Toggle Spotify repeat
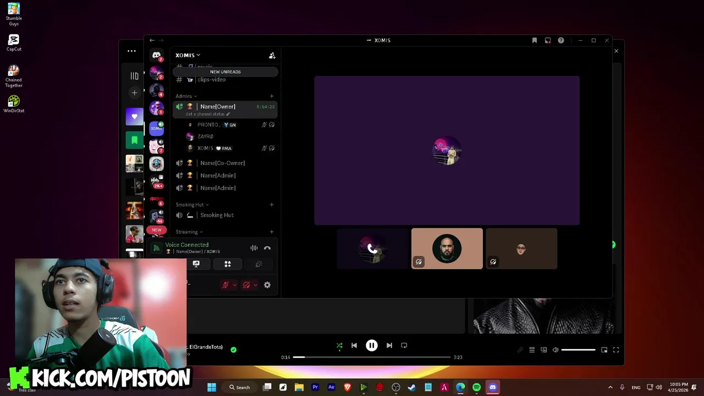The width and height of the screenshot is (704, 396). coord(404,345)
